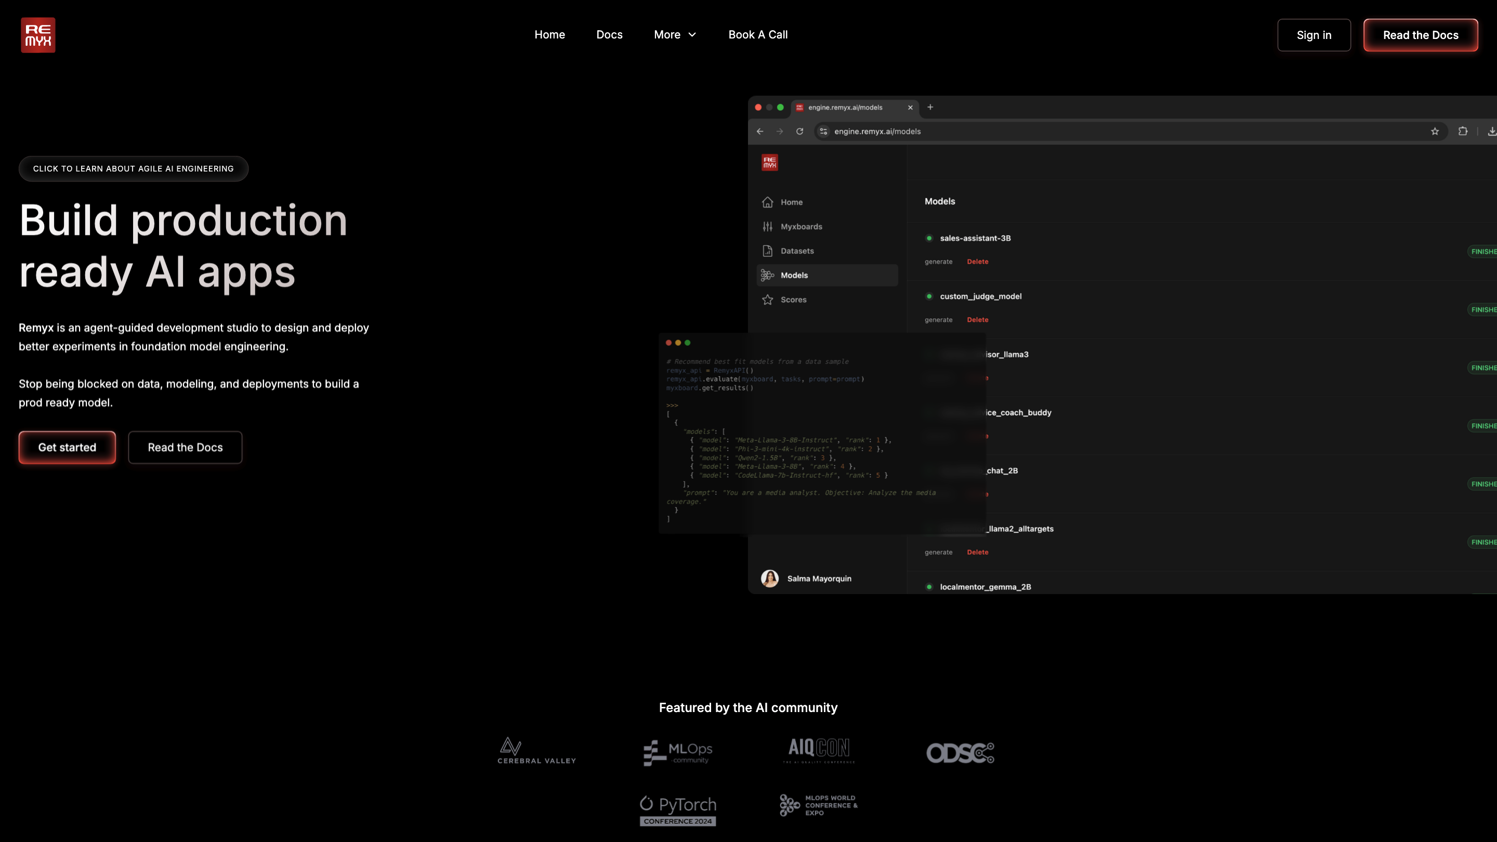Click the Myxboards sliders icon
The width and height of the screenshot is (1497, 842).
click(x=767, y=227)
